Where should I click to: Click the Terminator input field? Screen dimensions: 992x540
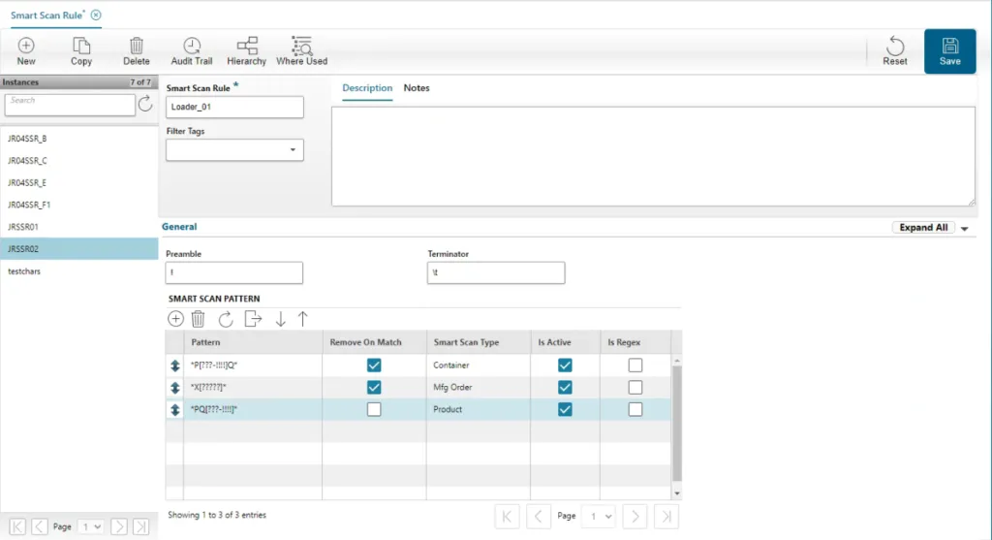[496, 272]
